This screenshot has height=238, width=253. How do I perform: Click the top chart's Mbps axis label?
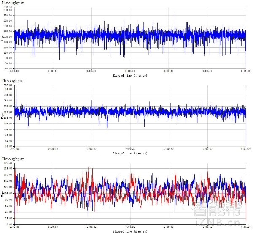tap(2, 38)
